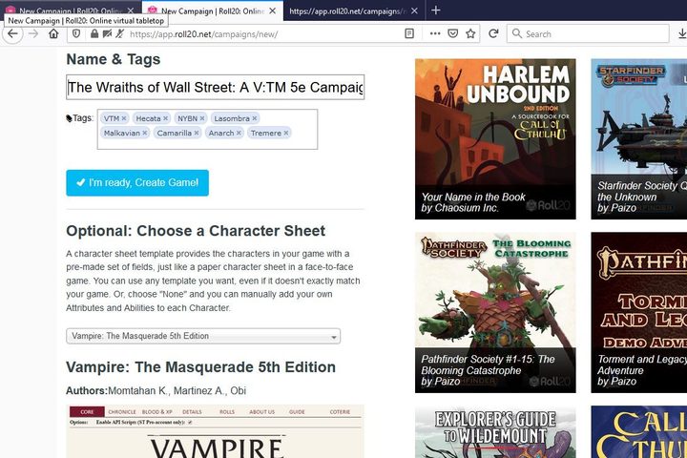Click the tracking protection shield icon
687x458 pixels.
(76, 33)
